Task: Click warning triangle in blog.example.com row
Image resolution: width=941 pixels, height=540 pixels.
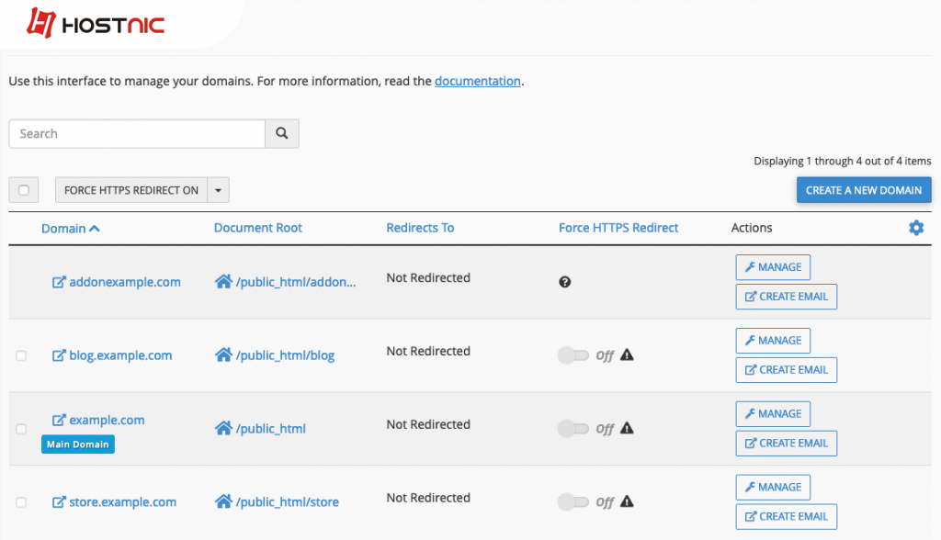Action: [x=627, y=354]
